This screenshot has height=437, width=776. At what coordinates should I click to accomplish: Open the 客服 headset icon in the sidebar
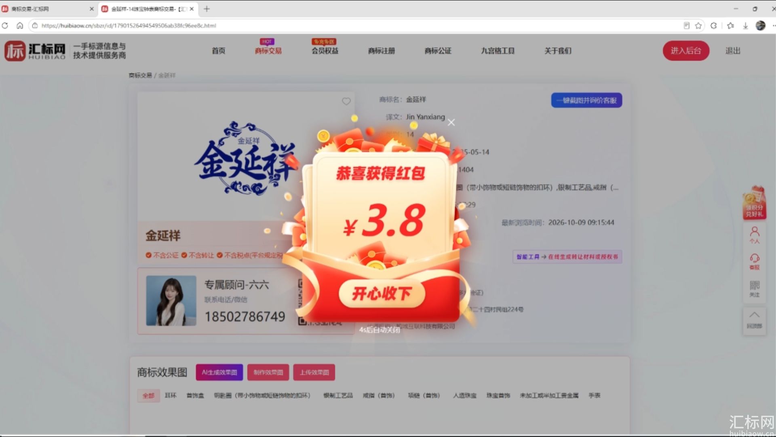point(755,261)
